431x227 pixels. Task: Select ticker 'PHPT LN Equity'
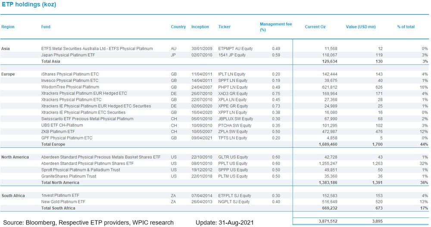[233, 87]
